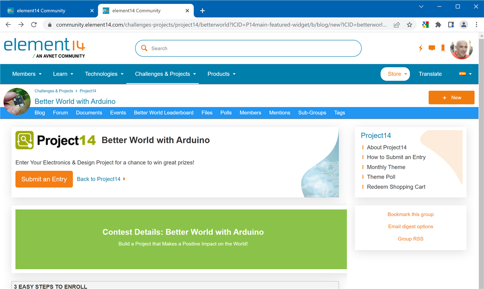Click Email digest options link
Image resolution: width=484 pixels, height=289 pixels.
click(x=410, y=226)
